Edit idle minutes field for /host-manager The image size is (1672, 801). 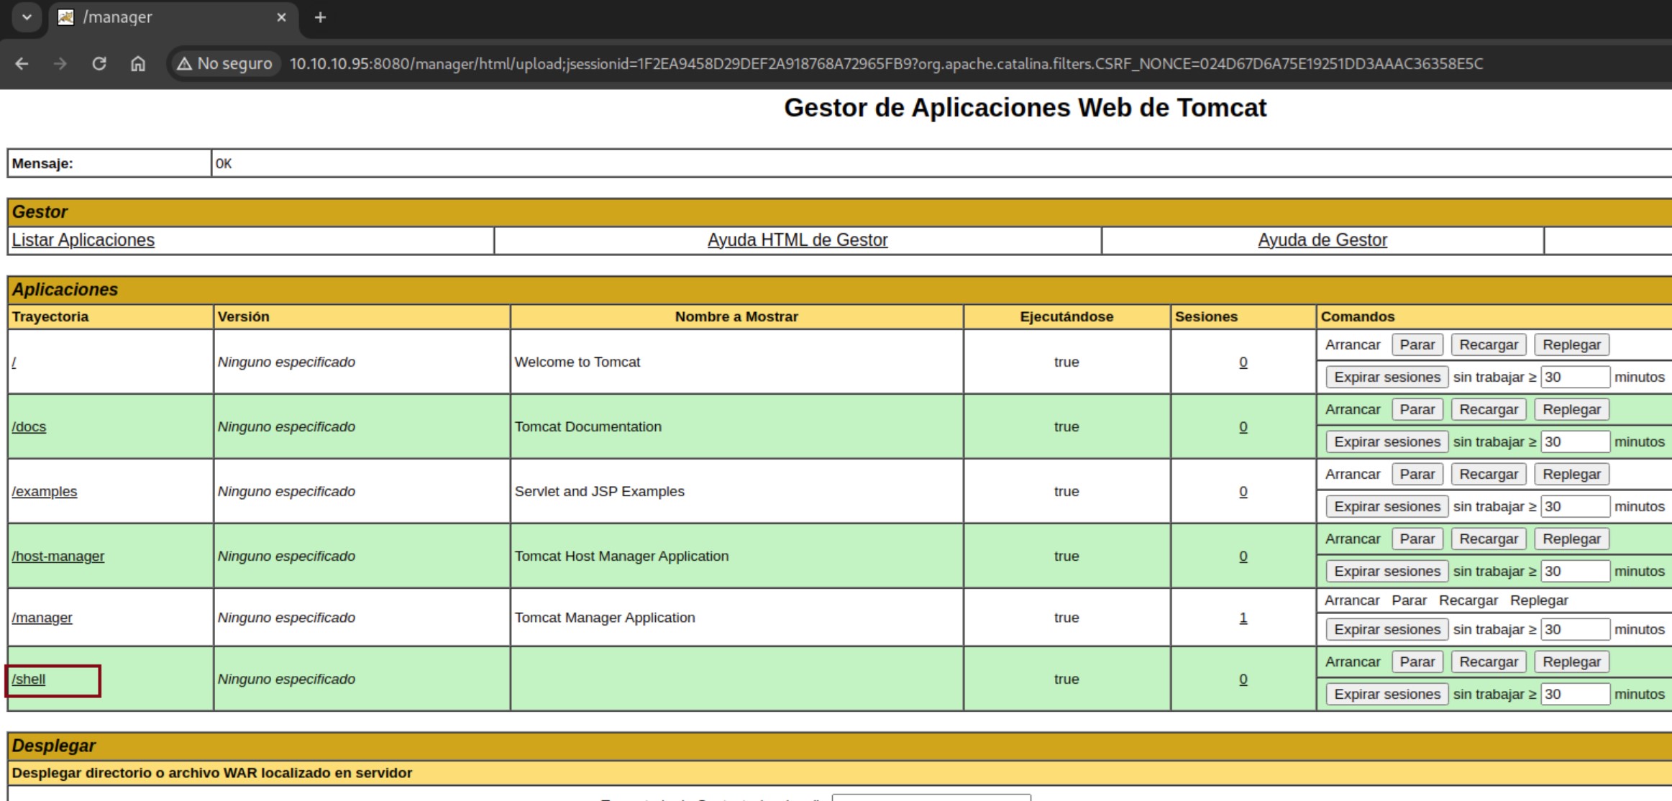coord(1575,572)
